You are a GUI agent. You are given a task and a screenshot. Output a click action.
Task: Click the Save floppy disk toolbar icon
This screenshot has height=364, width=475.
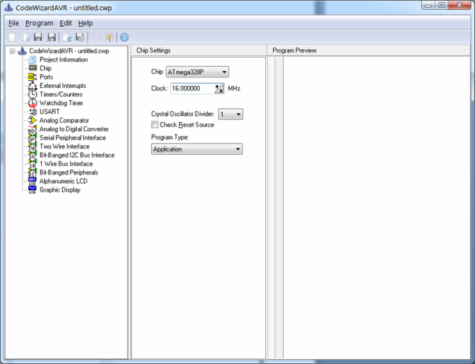pyautogui.click(x=38, y=37)
